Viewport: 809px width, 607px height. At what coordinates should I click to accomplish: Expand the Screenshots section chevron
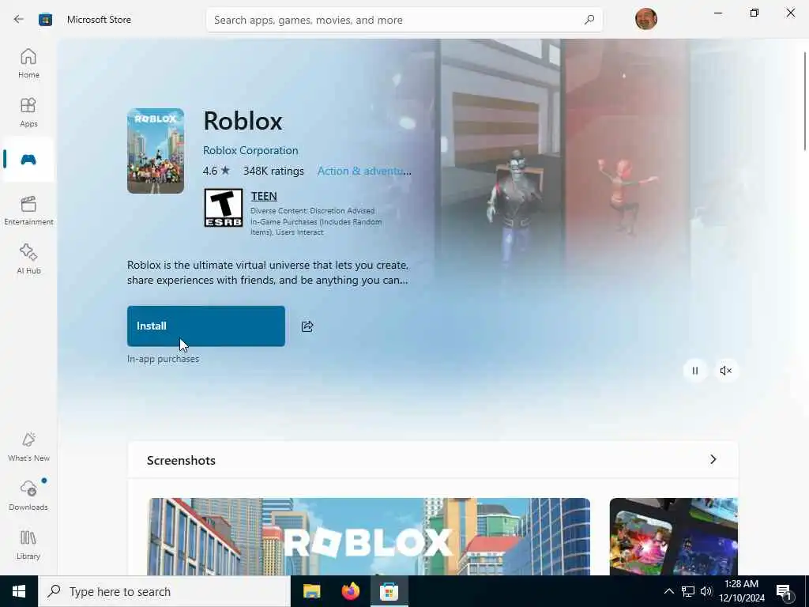coord(713,459)
